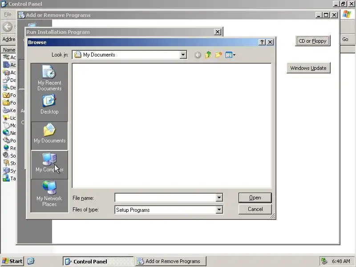Open the File menu in Control Panel
Image resolution: width=356 pixels, height=267 pixels.
[x=8, y=15]
